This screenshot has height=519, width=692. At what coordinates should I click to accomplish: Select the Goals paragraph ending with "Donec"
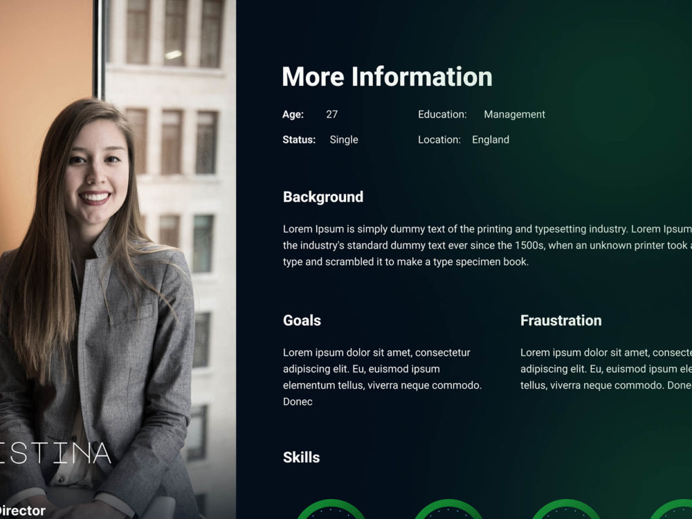click(x=382, y=377)
